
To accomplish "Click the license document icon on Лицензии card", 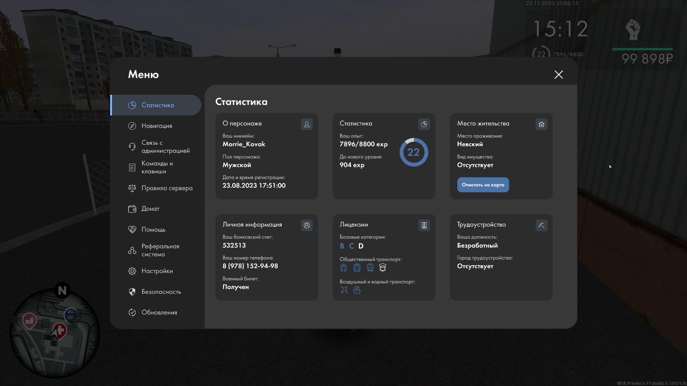I will pyautogui.click(x=424, y=225).
